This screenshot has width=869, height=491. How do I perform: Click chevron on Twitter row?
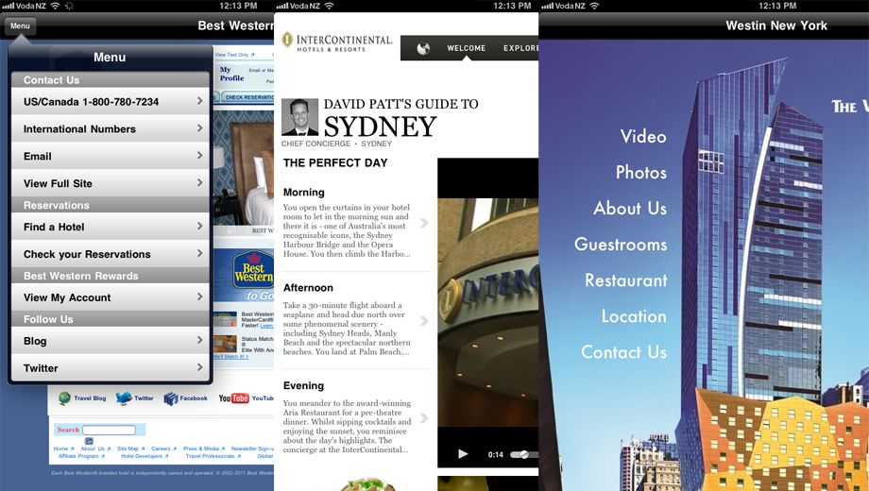[x=199, y=367]
